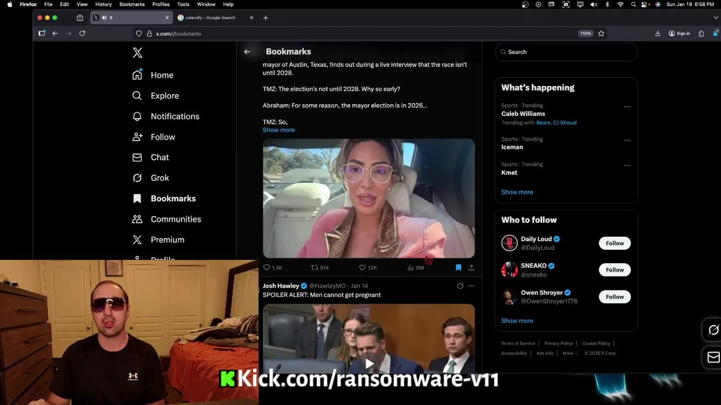Click the back arrow beside Bookmarks heading
Image resolution: width=721 pixels, height=405 pixels.
tap(247, 52)
